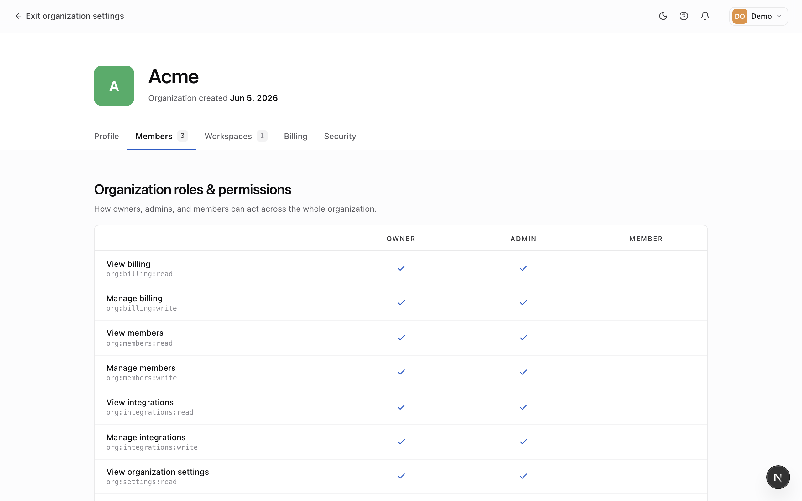Click the Owner checkmark for View billing
Image resolution: width=802 pixels, height=501 pixels.
401,268
